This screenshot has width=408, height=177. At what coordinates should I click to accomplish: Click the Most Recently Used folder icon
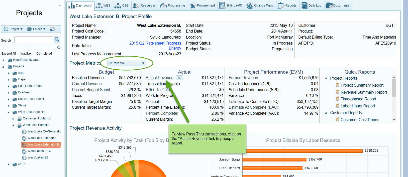(x=10, y=60)
